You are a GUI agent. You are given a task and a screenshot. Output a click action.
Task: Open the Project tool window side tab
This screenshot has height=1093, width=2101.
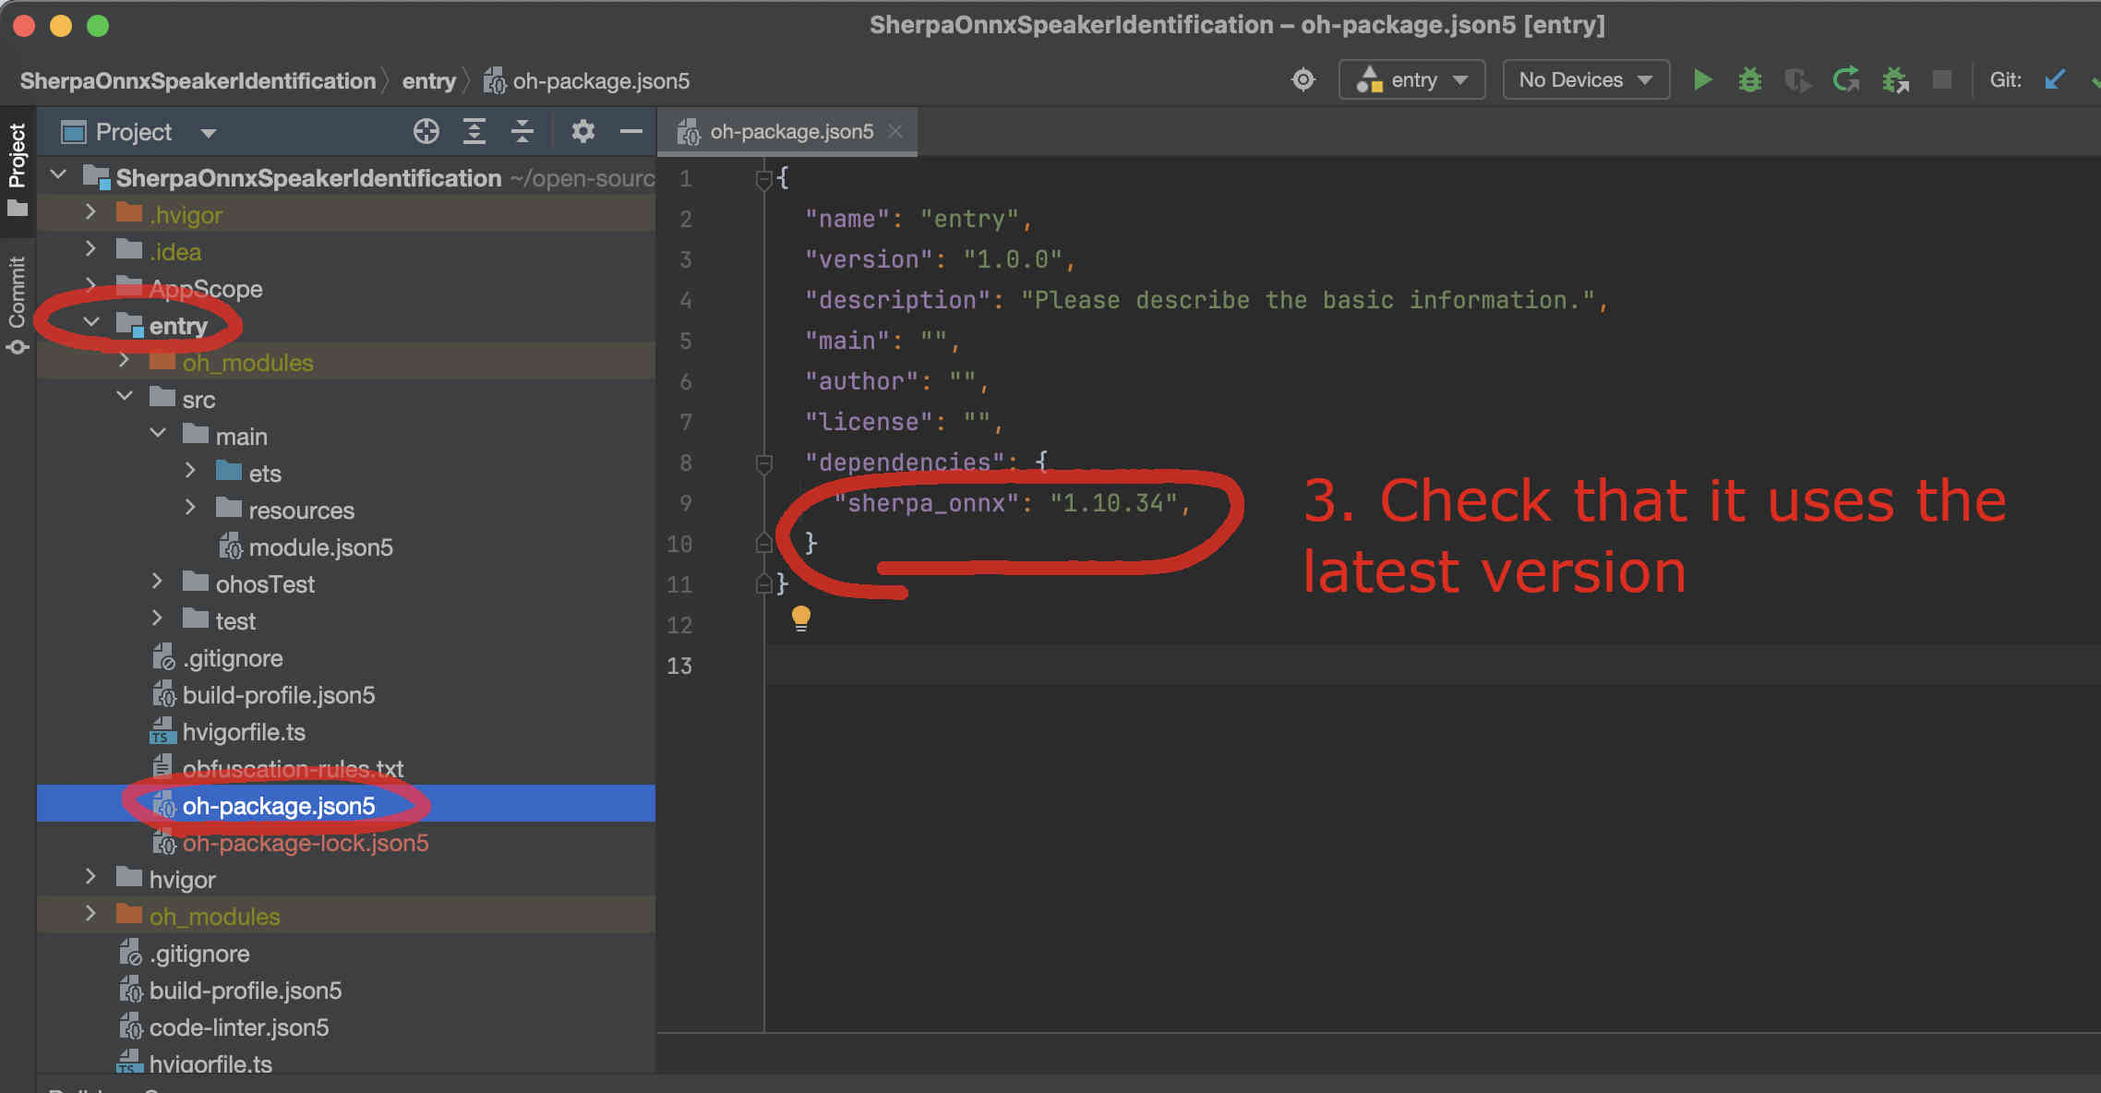click(x=18, y=169)
